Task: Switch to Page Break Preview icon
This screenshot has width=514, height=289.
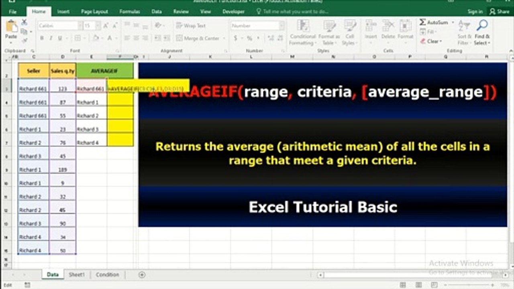Action: [x=434, y=285]
